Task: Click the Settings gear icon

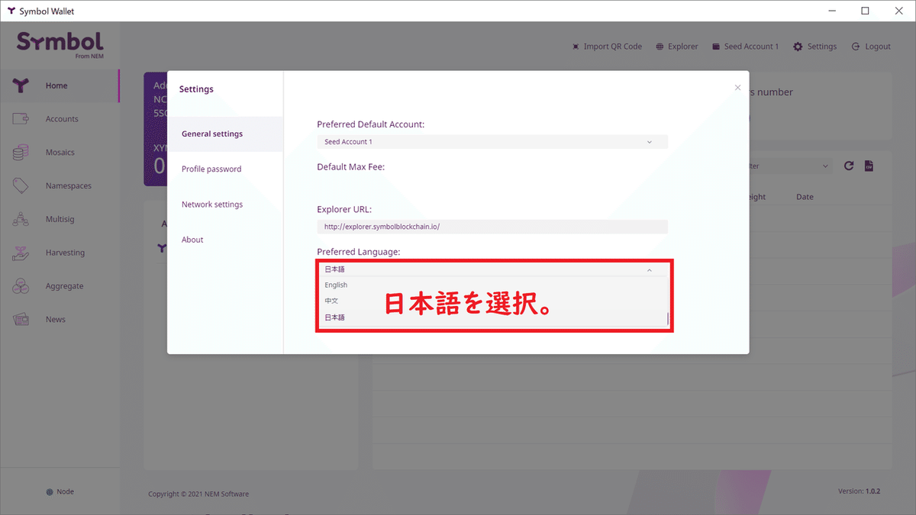Action: tap(798, 47)
